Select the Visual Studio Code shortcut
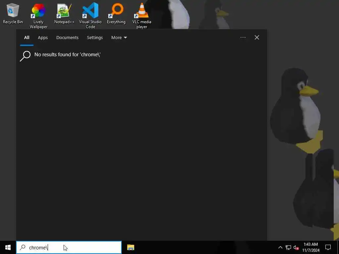This screenshot has height=254, width=339. [90, 16]
